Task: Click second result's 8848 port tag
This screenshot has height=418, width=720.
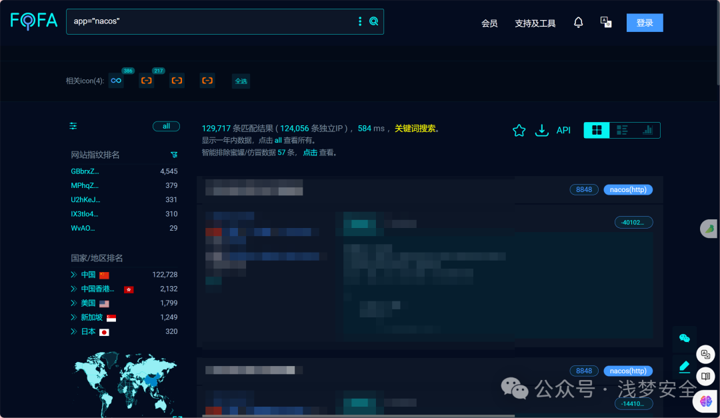Action: pyautogui.click(x=584, y=371)
